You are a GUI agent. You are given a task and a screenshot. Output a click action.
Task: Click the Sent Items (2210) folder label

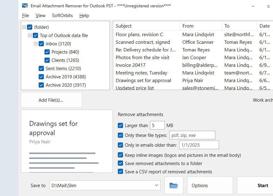[63, 69]
